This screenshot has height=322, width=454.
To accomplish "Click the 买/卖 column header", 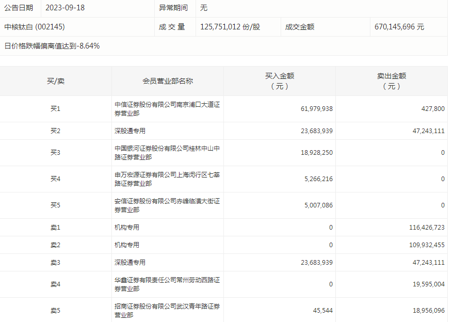I will 56,81.
